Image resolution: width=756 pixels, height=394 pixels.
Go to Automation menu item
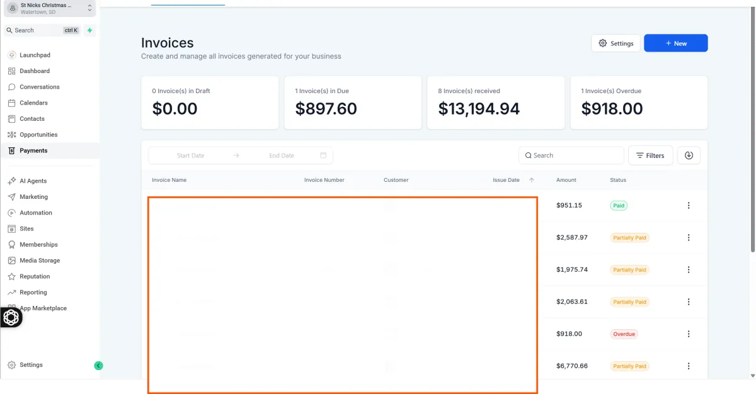[36, 213]
